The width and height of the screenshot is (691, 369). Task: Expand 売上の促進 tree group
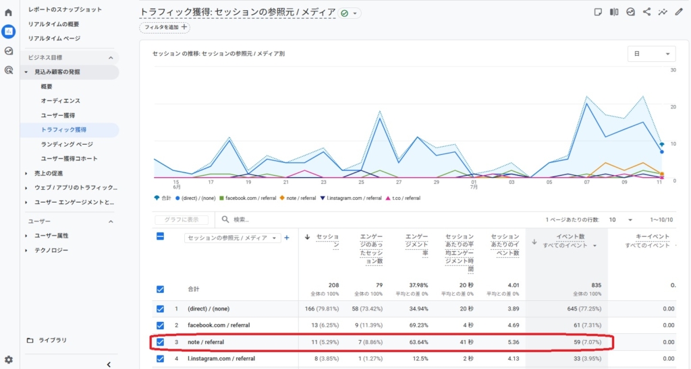pos(26,173)
